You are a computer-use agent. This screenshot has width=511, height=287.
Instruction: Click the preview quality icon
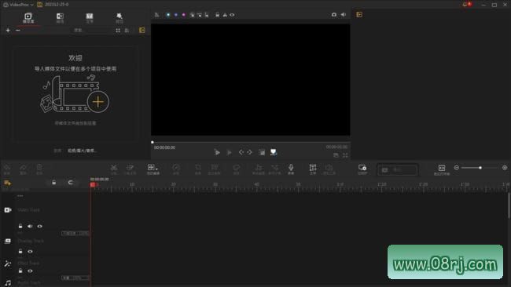pyautogui.click(x=262, y=152)
